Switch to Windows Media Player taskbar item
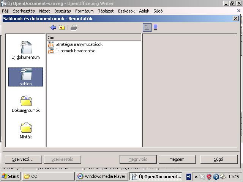This screenshot has width=243, height=182. point(101,176)
